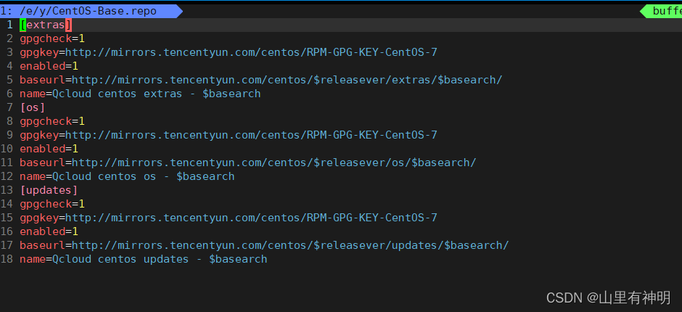Place cursor on the [extras] section header
Screen dimensions: 682x312
(46, 25)
